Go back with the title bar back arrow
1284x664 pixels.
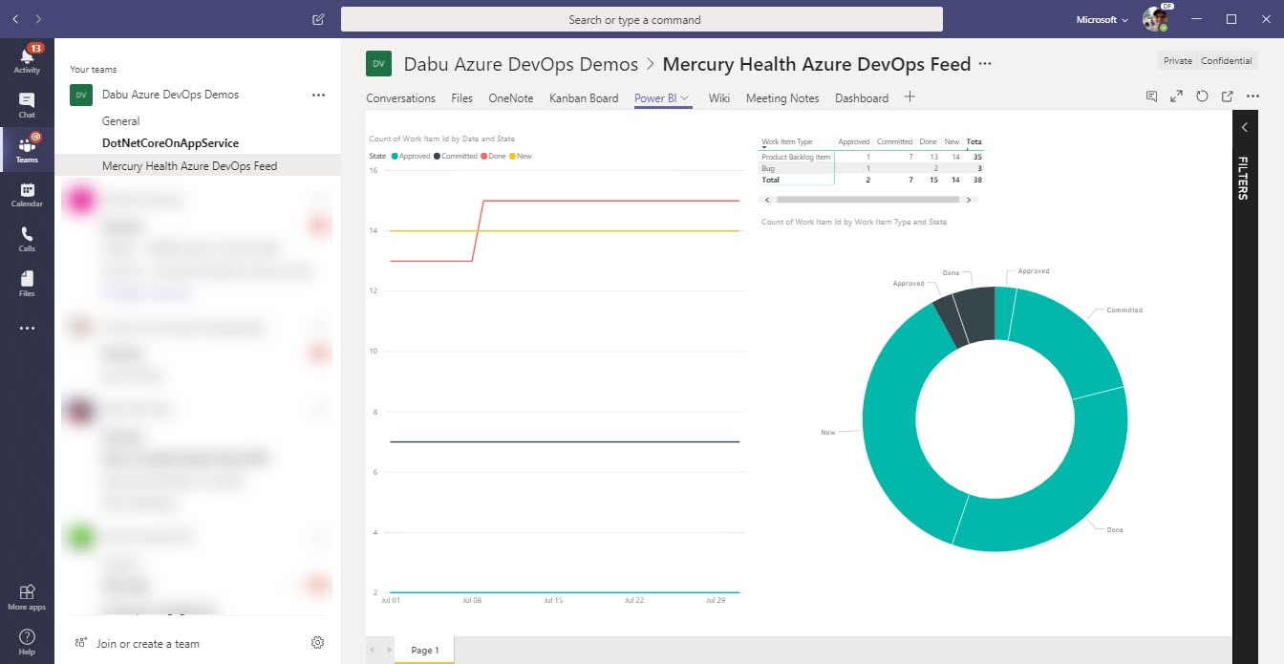[x=15, y=19]
